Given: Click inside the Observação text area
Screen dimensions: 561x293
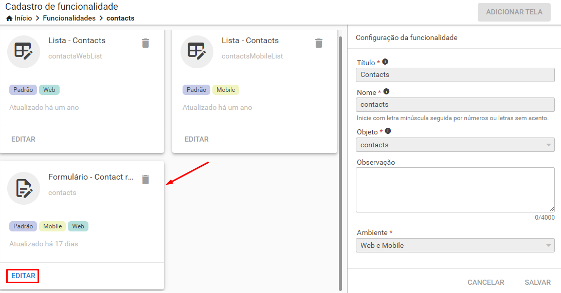Looking at the screenshot, I should (455, 190).
